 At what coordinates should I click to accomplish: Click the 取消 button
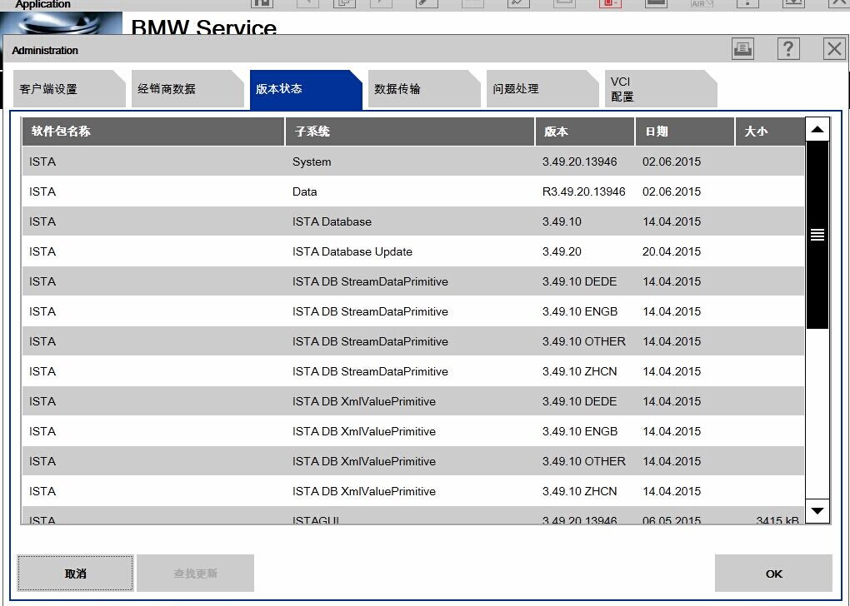75,573
